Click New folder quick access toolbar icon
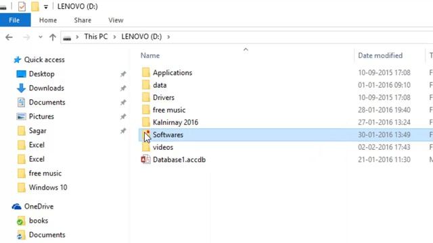The width and height of the screenshot is (433, 243). (35, 6)
